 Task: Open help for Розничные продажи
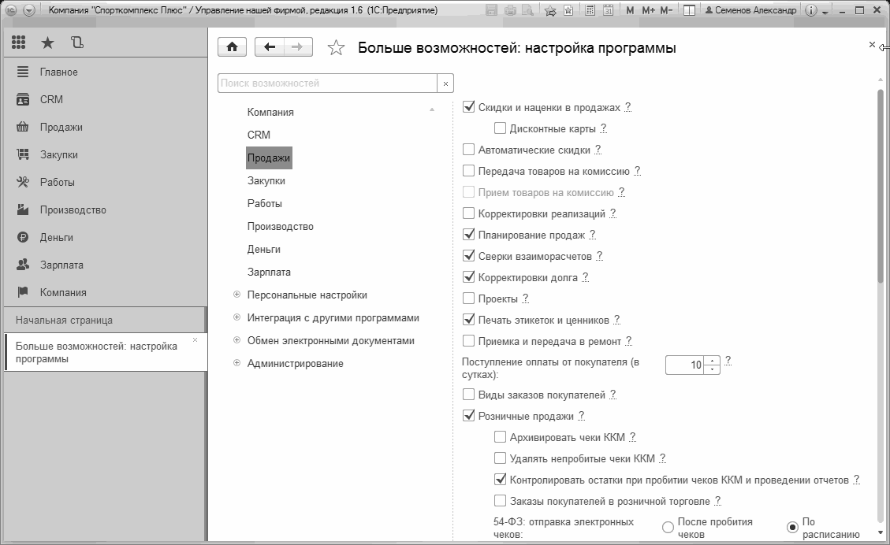click(x=581, y=417)
